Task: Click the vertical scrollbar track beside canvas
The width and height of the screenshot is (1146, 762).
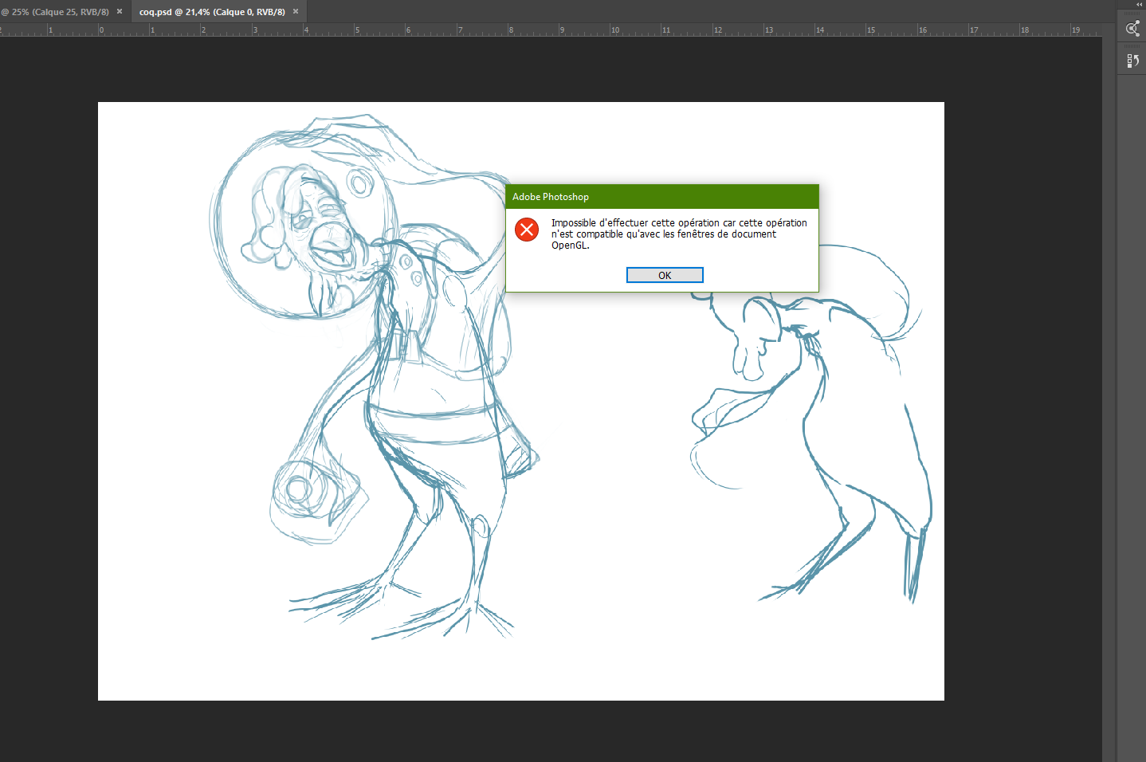Action: (x=1109, y=399)
